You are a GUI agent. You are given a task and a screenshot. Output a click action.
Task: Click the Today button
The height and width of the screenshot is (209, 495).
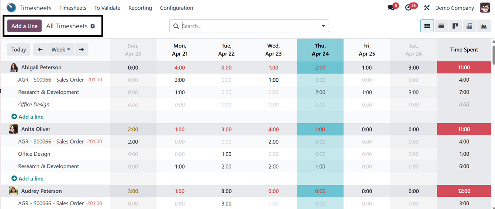(19, 50)
